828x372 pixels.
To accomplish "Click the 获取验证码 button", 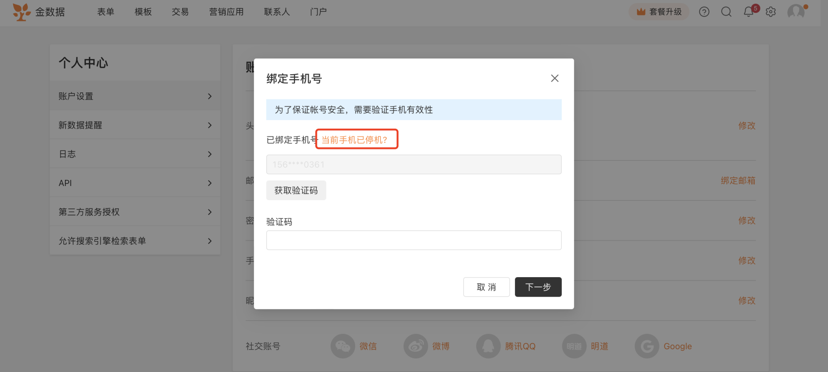I will [x=296, y=191].
